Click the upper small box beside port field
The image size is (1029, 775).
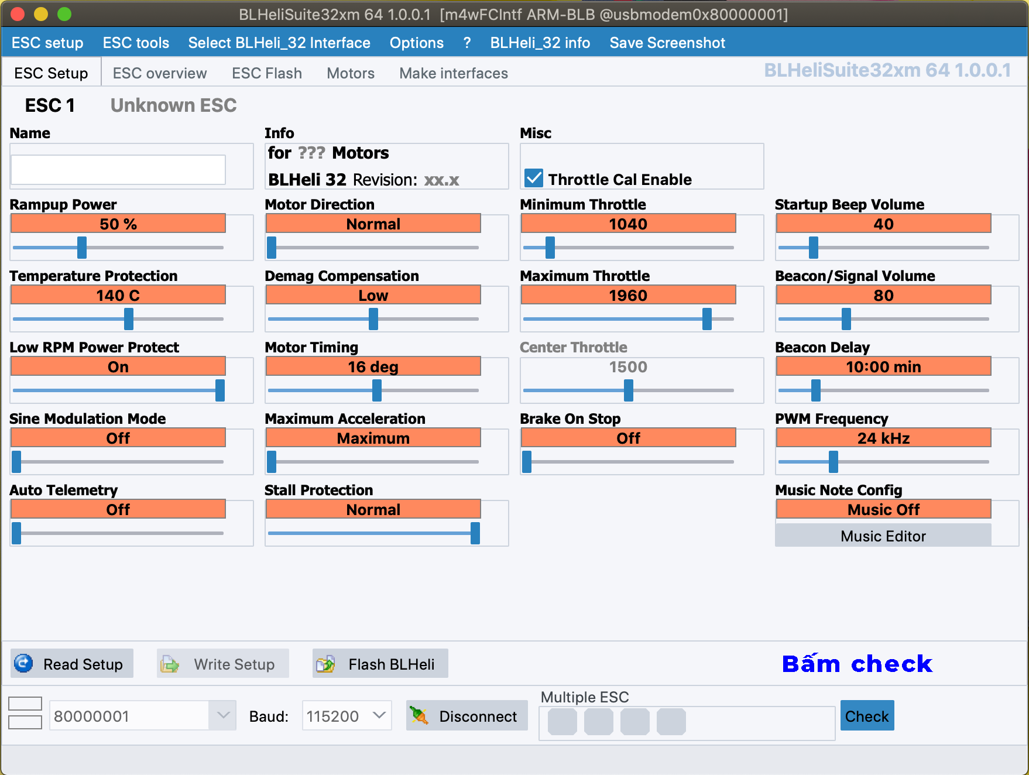[x=25, y=703]
